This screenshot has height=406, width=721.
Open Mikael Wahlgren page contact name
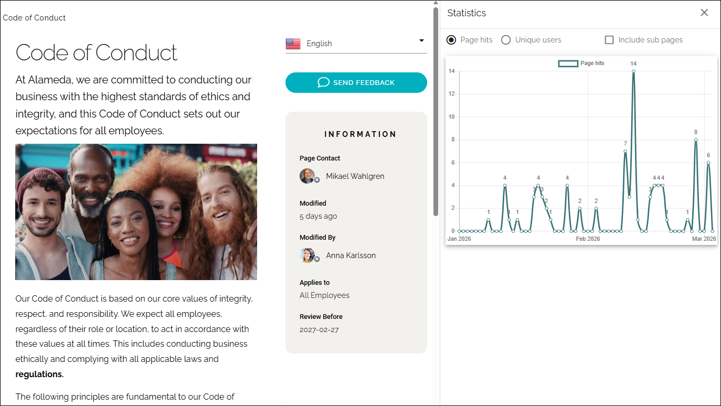355,176
